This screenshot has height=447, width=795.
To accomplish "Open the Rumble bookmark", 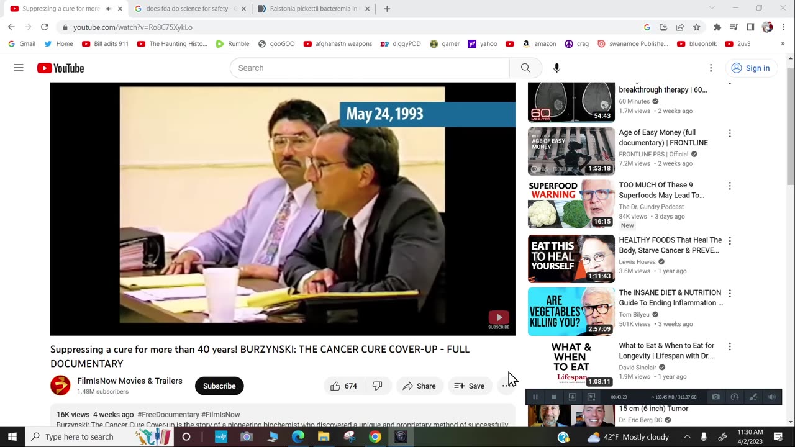I will (x=232, y=43).
